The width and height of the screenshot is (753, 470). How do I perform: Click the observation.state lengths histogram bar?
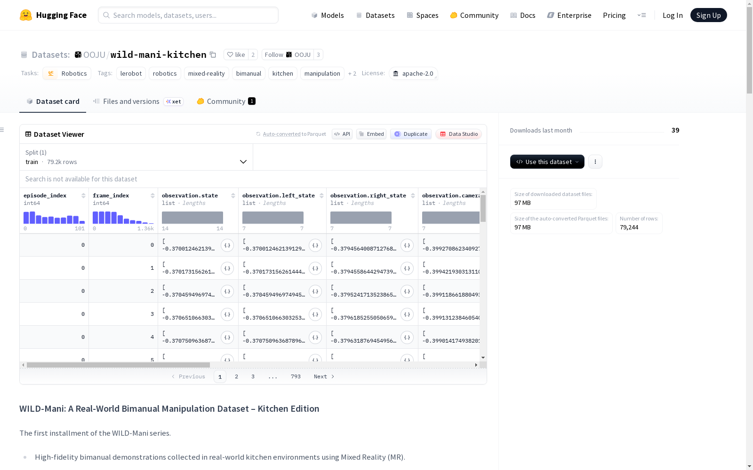tap(192, 218)
